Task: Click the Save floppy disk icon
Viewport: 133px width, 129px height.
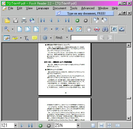Action: tap(16, 20)
